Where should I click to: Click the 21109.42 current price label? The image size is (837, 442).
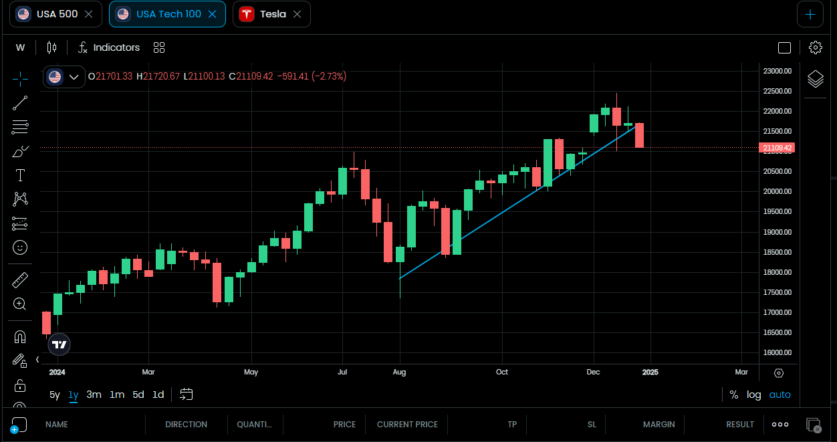coord(777,148)
